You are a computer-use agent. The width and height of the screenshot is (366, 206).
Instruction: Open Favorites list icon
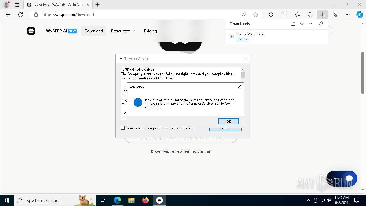tap(297, 15)
